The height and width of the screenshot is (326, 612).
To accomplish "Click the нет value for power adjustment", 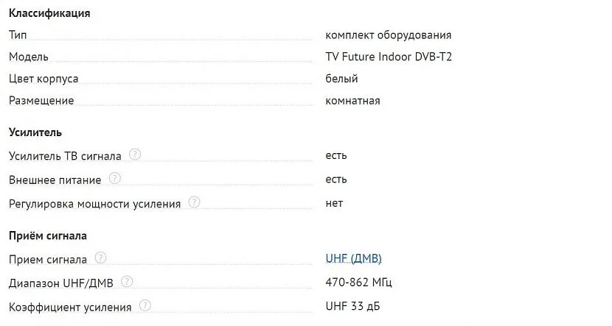I will 334,203.
